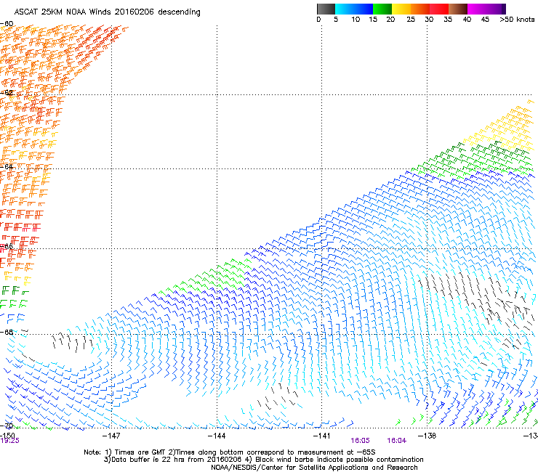Viewport: 538px width, 472px height.
Task: Click the '-141' longitude label
Action: pyautogui.click(x=322, y=435)
